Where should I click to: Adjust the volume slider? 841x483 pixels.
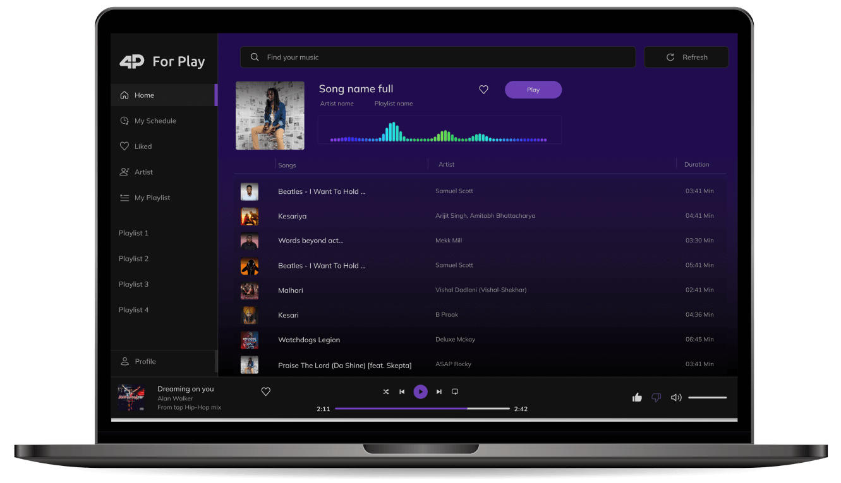click(707, 398)
